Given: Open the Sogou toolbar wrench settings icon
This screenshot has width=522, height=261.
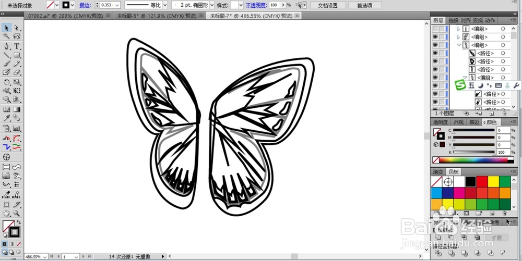Looking at the screenshot, I should (516, 85).
